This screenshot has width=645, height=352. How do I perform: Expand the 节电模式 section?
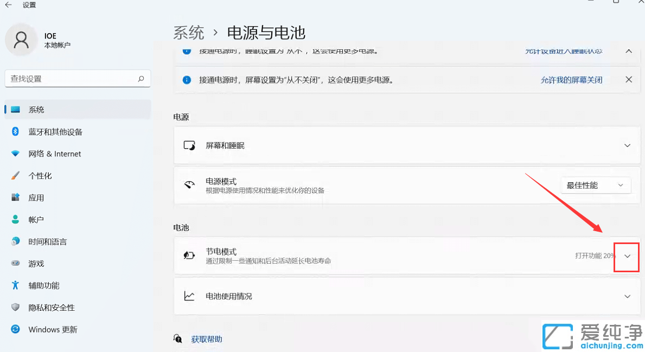coord(627,257)
